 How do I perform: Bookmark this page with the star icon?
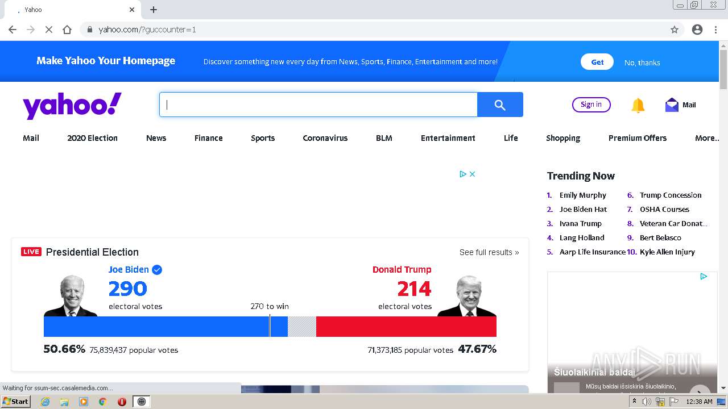click(675, 30)
